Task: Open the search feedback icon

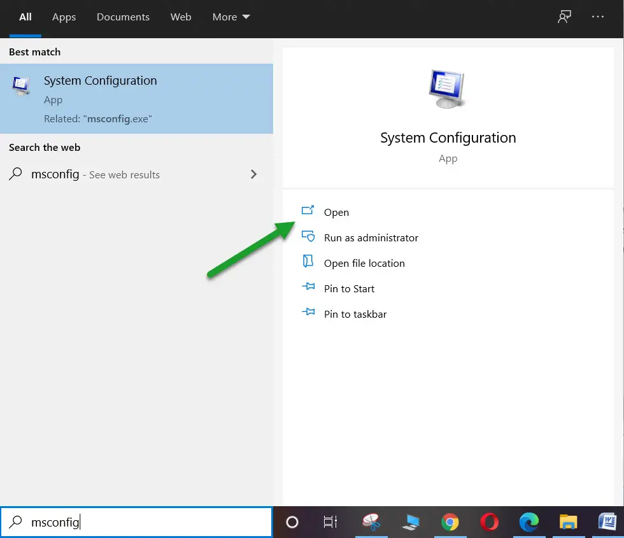Action: coord(564,17)
